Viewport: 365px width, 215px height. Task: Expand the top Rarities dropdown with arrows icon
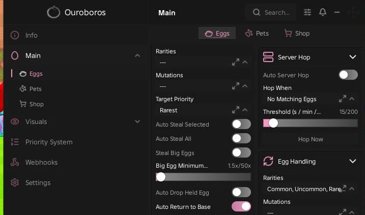236,62
